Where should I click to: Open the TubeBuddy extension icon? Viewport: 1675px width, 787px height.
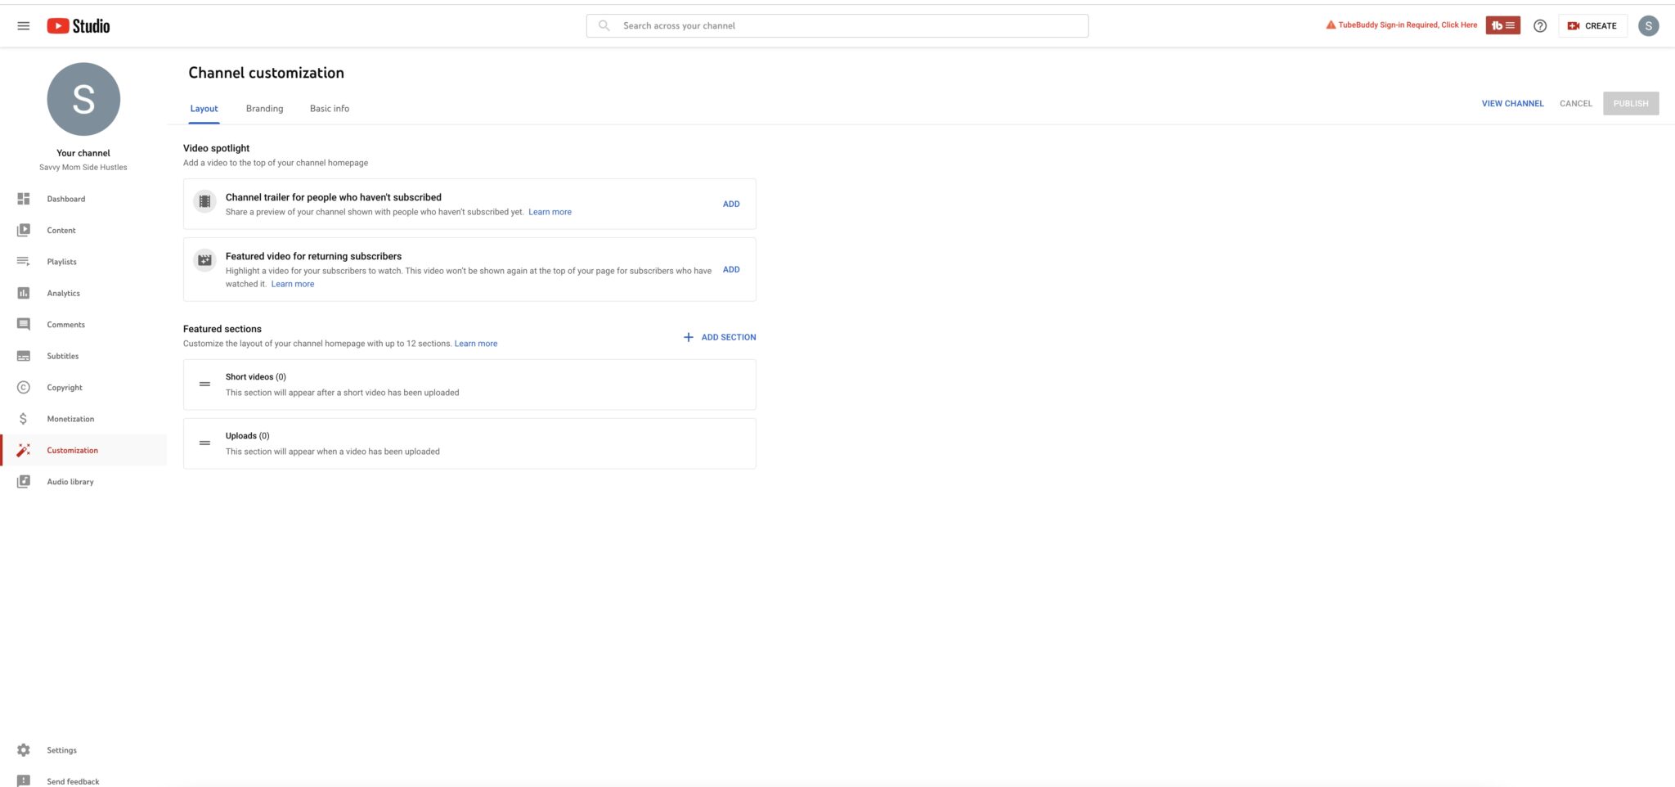coord(1502,25)
